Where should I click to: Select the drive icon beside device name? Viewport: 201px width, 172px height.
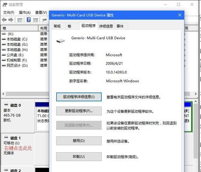pos(61,41)
